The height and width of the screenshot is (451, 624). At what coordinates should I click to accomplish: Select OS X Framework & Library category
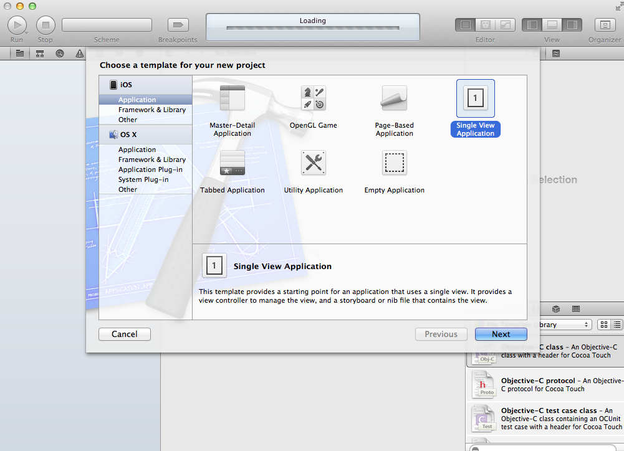click(146, 159)
